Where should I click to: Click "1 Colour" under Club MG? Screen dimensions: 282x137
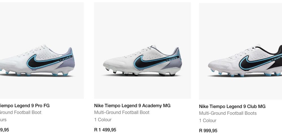coord(208,121)
